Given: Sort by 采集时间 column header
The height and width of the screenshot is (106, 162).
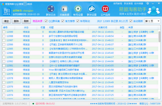Looking at the screenshot, I should pyautogui.click(x=102, y=28).
